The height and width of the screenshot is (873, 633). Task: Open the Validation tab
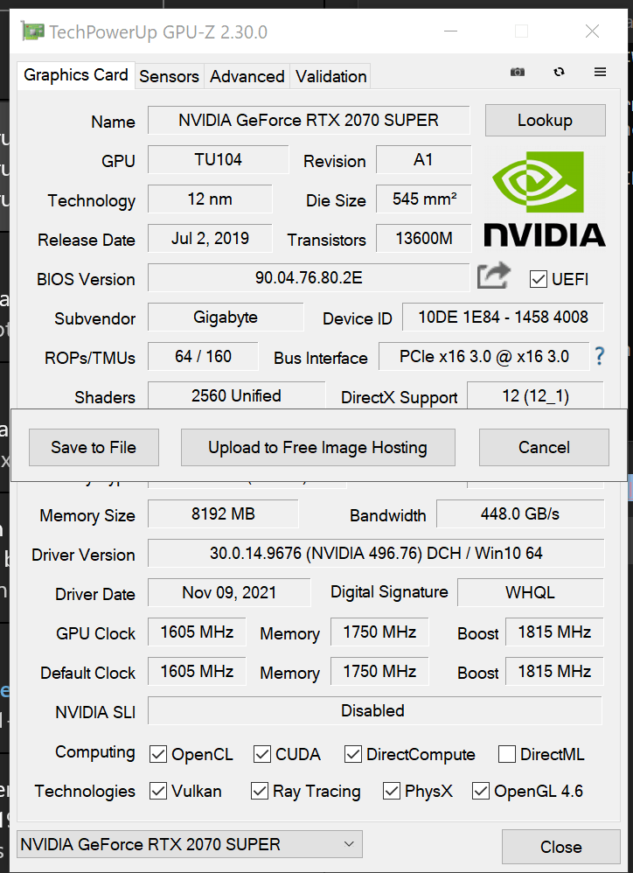(x=330, y=76)
